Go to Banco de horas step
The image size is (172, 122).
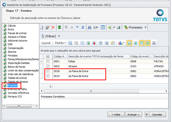[x=16, y=67]
